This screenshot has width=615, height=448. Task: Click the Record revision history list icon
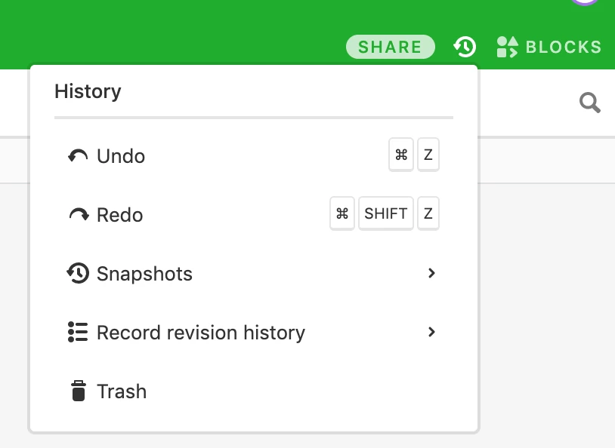coord(78,332)
